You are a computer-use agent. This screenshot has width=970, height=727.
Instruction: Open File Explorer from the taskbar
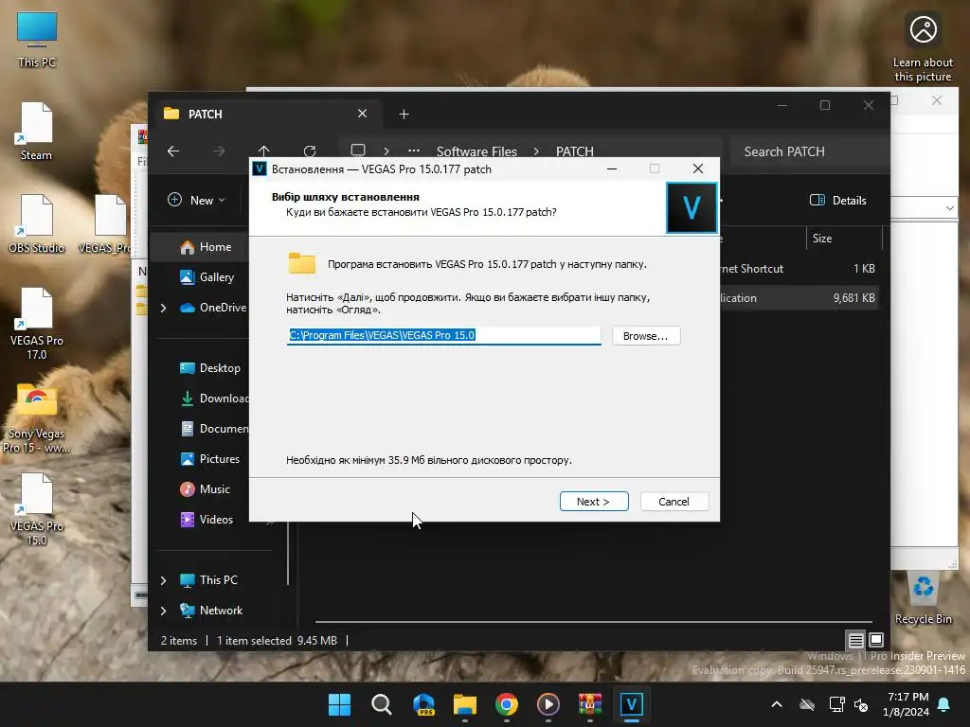tap(464, 704)
